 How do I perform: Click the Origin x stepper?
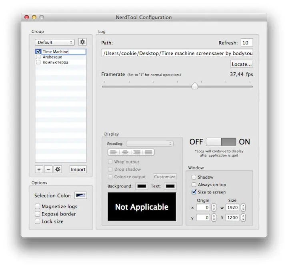click(214, 207)
